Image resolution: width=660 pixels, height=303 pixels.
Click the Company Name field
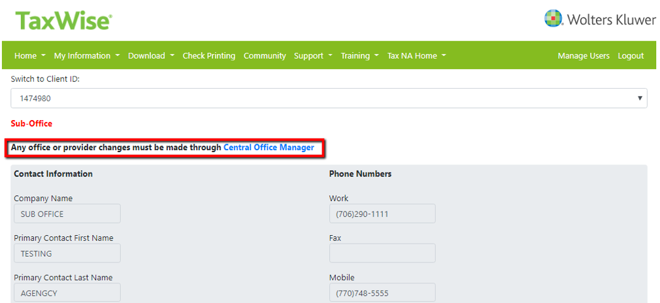[67, 214]
